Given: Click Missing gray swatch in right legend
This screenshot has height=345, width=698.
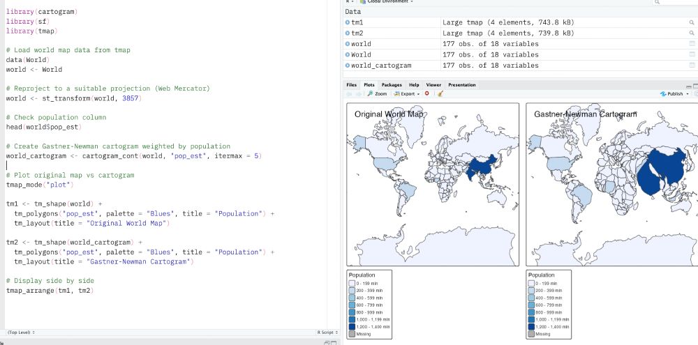Looking at the screenshot, I should pos(531,333).
